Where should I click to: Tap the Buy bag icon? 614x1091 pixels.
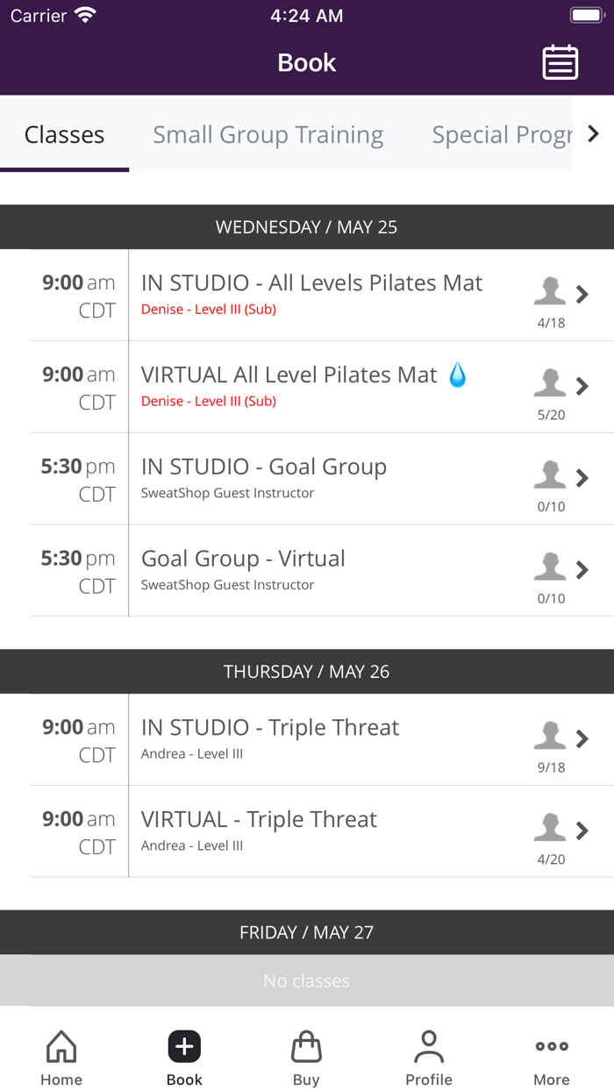[306, 1046]
